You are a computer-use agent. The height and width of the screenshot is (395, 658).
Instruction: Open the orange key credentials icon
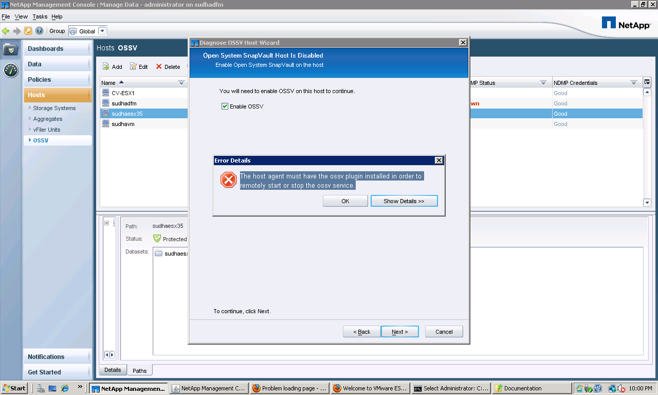click(x=28, y=31)
